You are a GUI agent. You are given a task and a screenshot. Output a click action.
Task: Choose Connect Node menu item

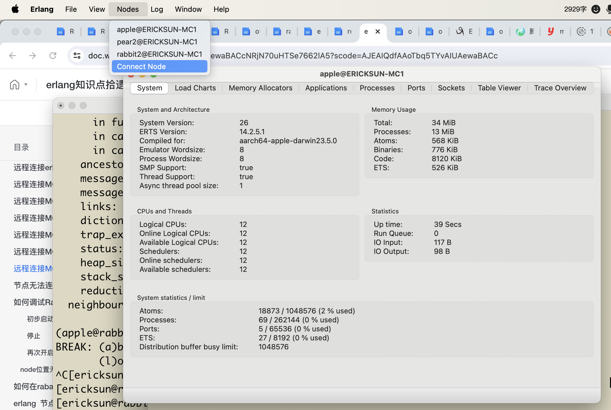point(159,67)
